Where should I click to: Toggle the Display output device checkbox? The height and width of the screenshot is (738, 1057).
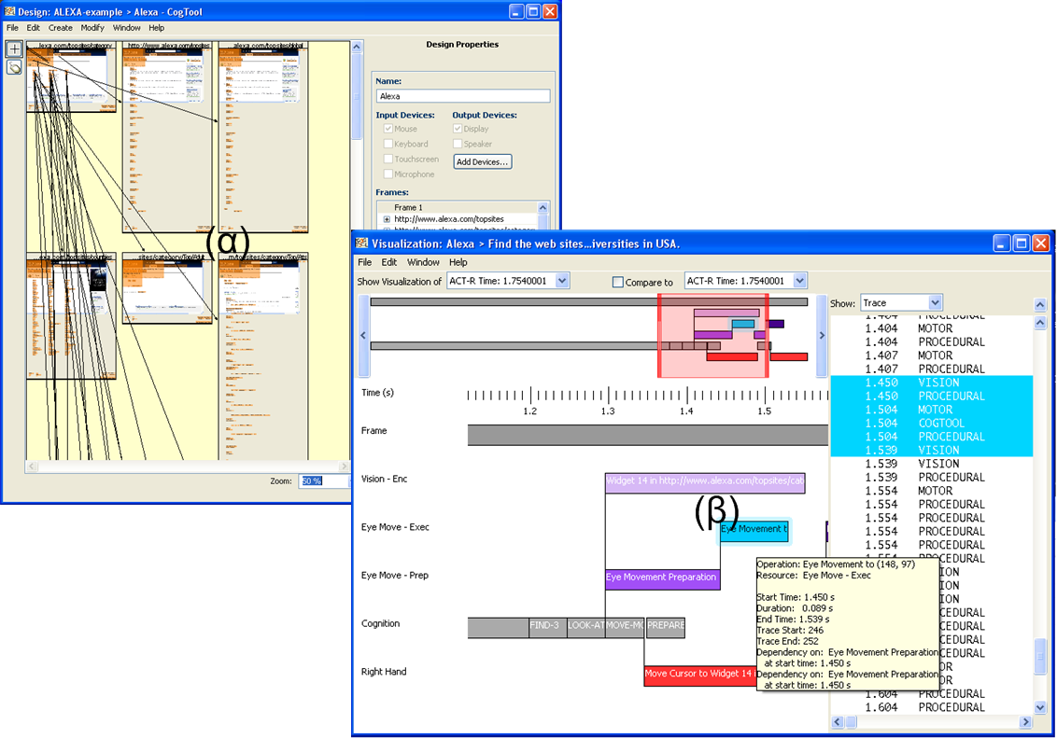pyautogui.click(x=457, y=129)
